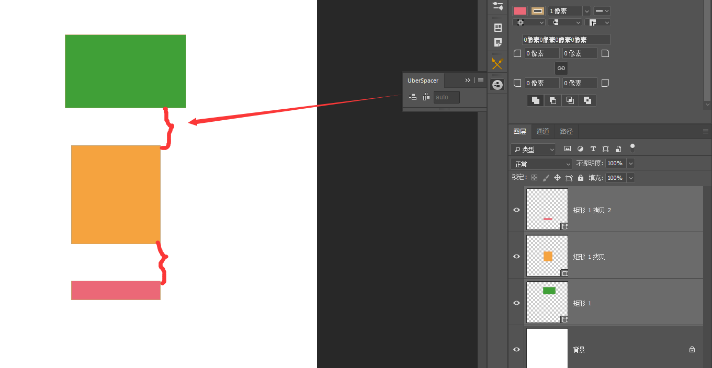Open the stroke corner join dropdown
The width and height of the screenshot is (712, 368).
point(598,22)
